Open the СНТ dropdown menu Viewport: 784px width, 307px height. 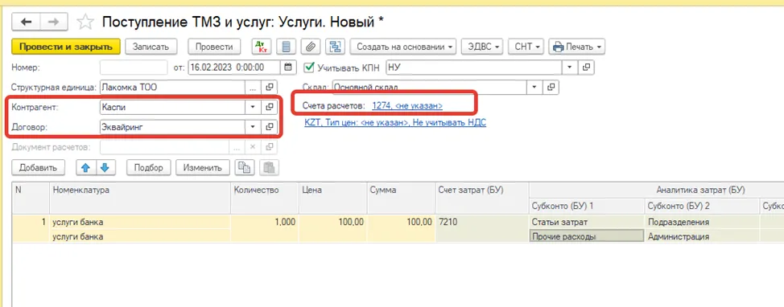click(526, 47)
